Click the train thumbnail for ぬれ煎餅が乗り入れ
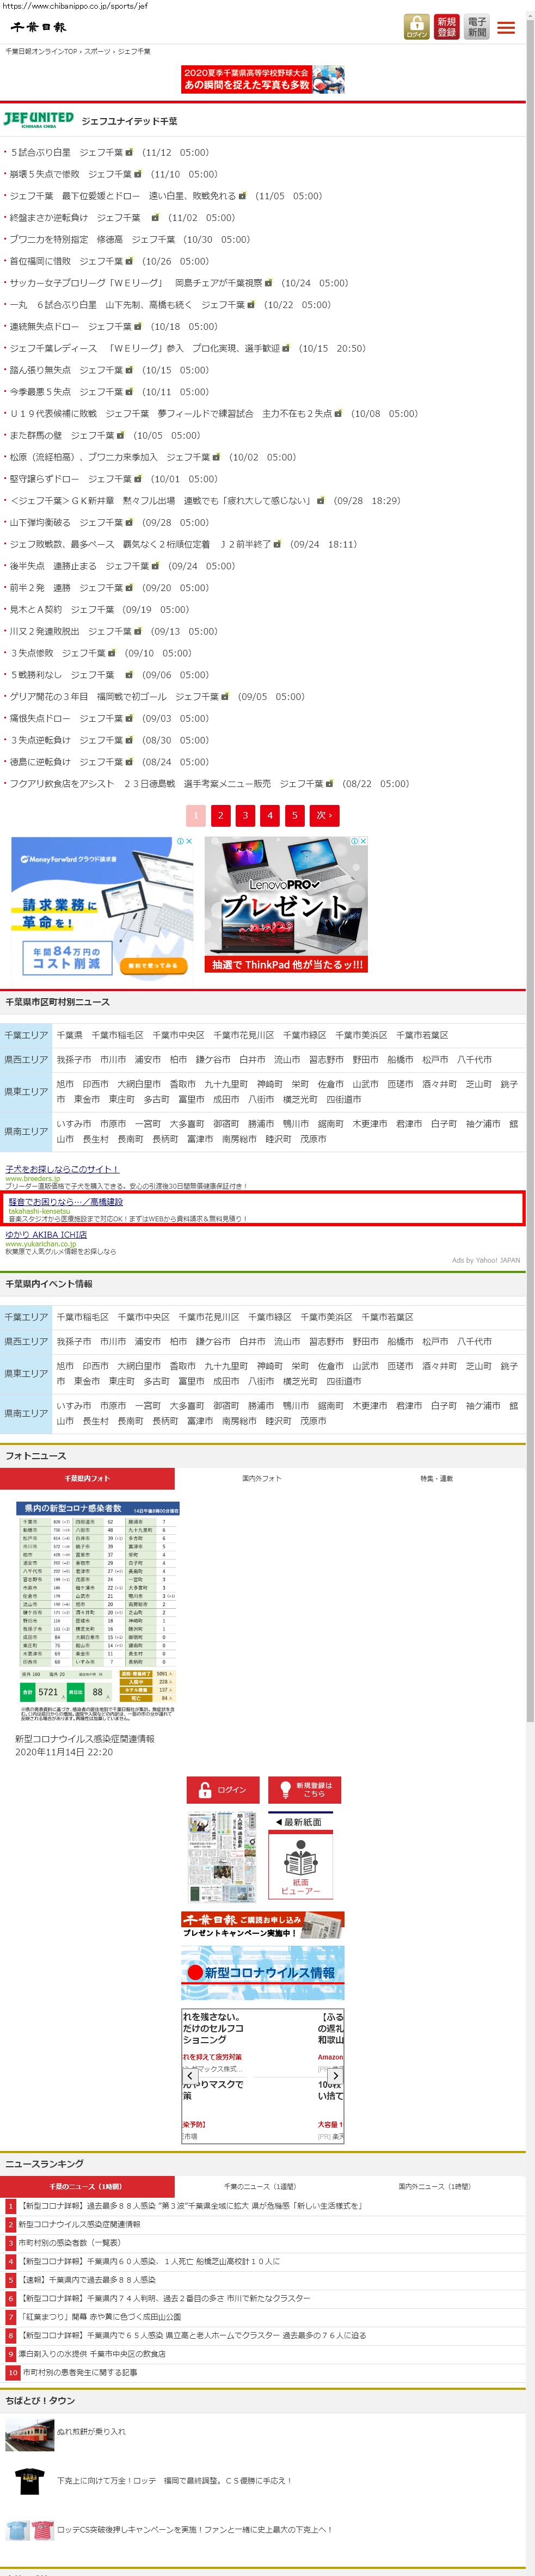The image size is (535, 2576). pyautogui.click(x=29, y=2436)
